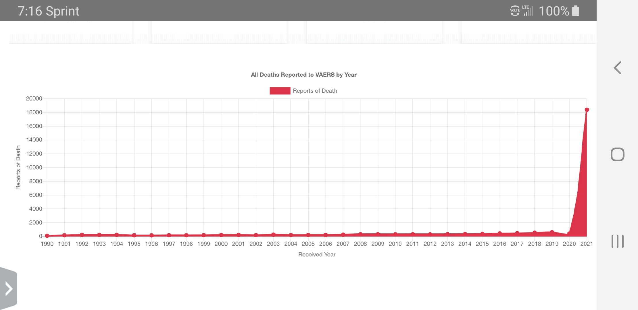The height and width of the screenshot is (310, 638).
Task: Toggle the Reports of Death legend label
Action: 315,91
